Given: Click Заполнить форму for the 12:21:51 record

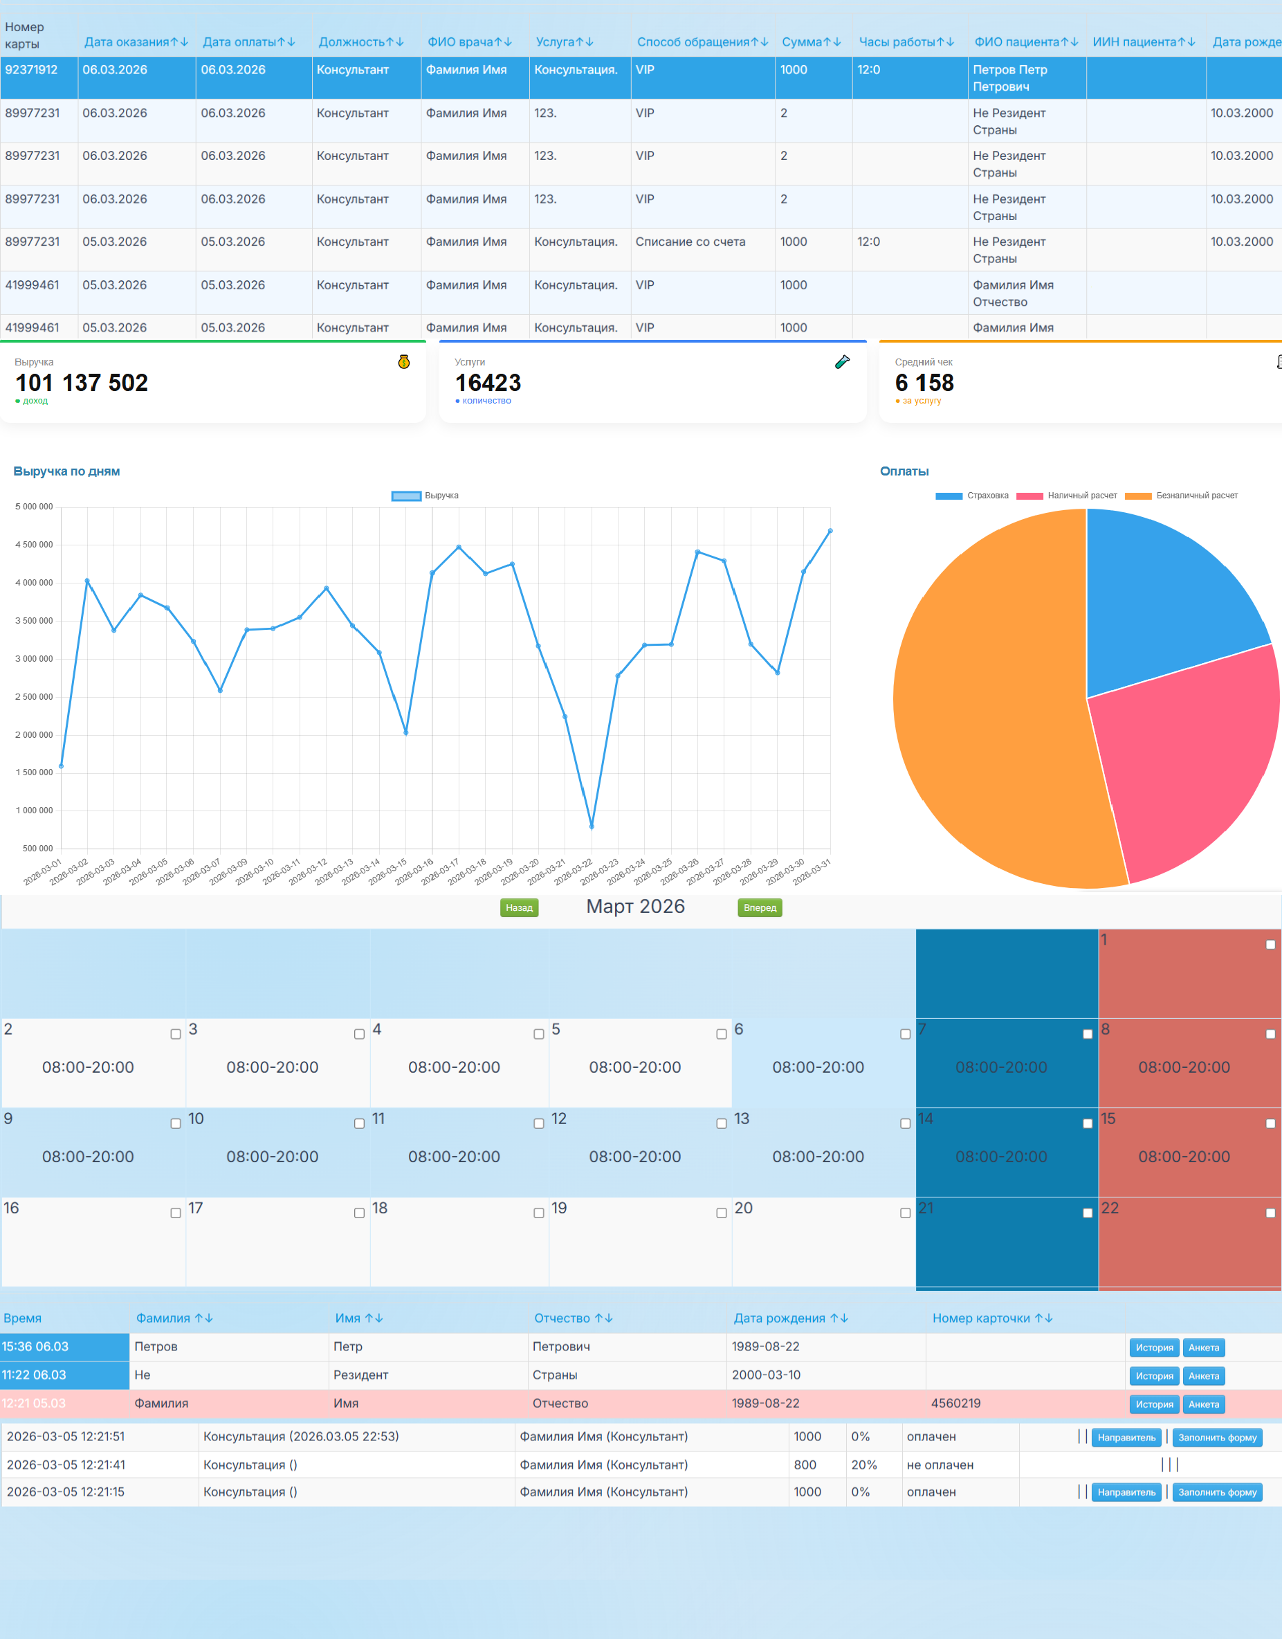Looking at the screenshot, I should tap(1217, 1437).
